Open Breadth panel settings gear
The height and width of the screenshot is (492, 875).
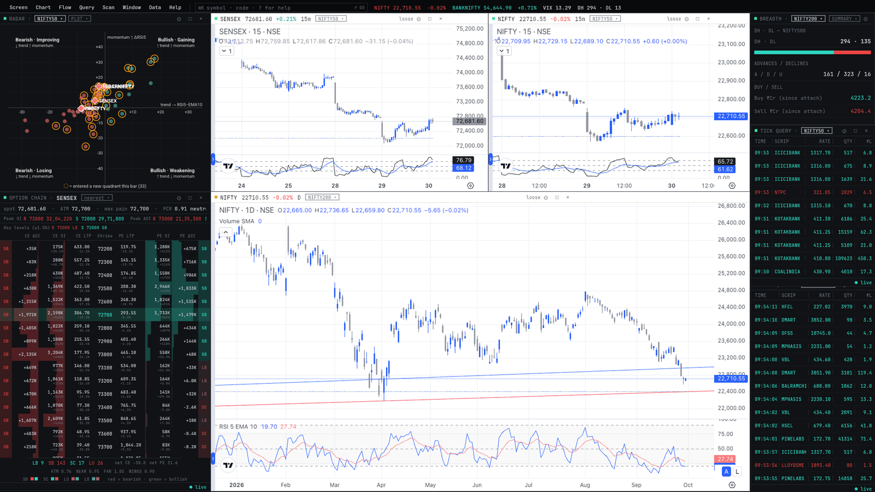[x=866, y=19]
